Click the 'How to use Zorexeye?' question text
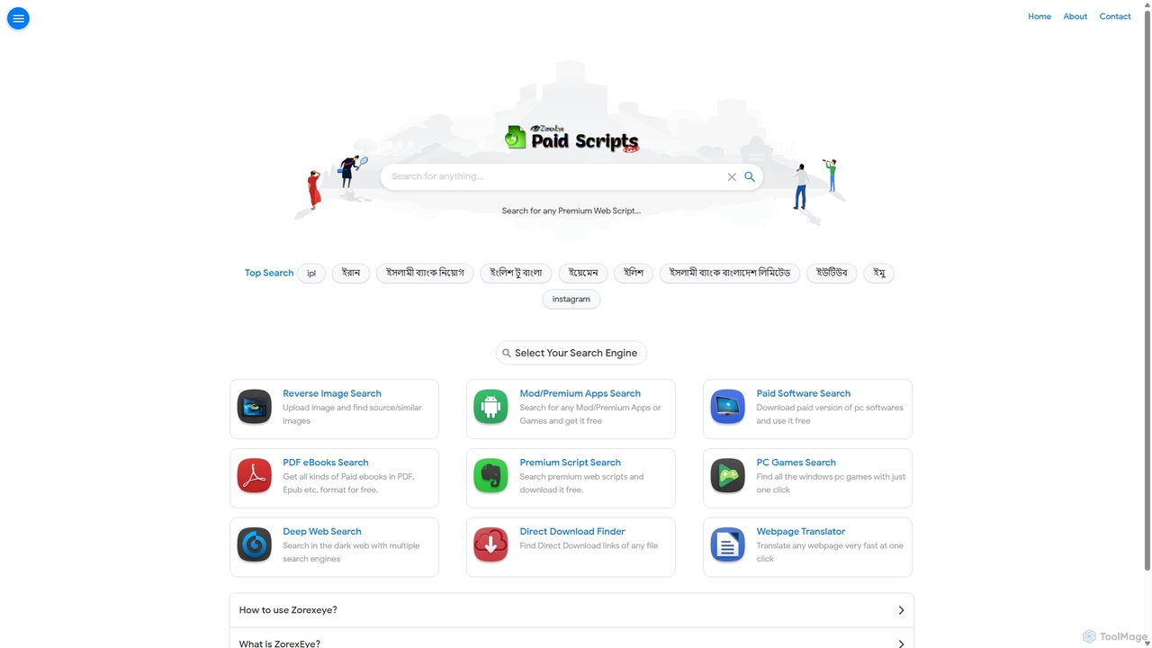The image size is (1152, 648). pyautogui.click(x=288, y=610)
